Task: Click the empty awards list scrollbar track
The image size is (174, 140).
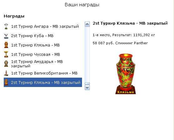Action: pos(87,55)
